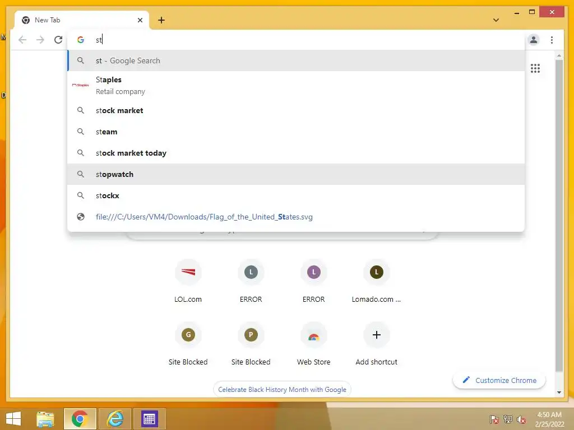
Task: Choose 'st - Google Search' suggestion
Action: click(296, 60)
